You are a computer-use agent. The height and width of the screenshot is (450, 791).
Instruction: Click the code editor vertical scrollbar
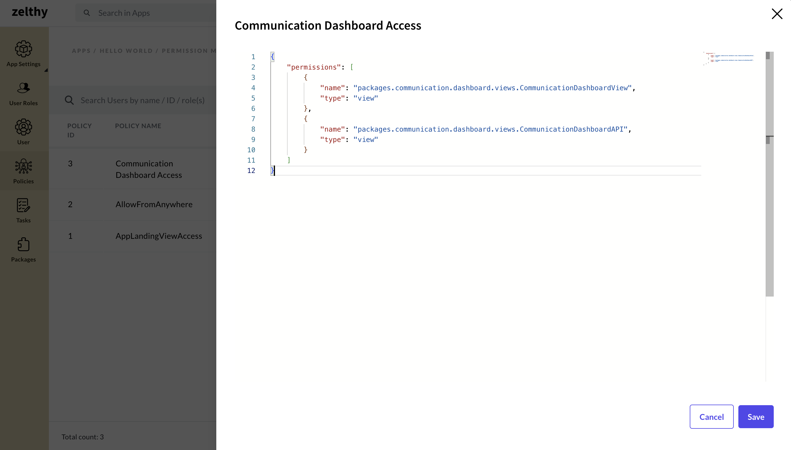769,174
